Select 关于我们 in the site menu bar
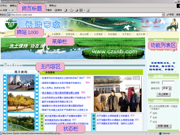The height and width of the screenshot is (135, 180). [127, 34]
